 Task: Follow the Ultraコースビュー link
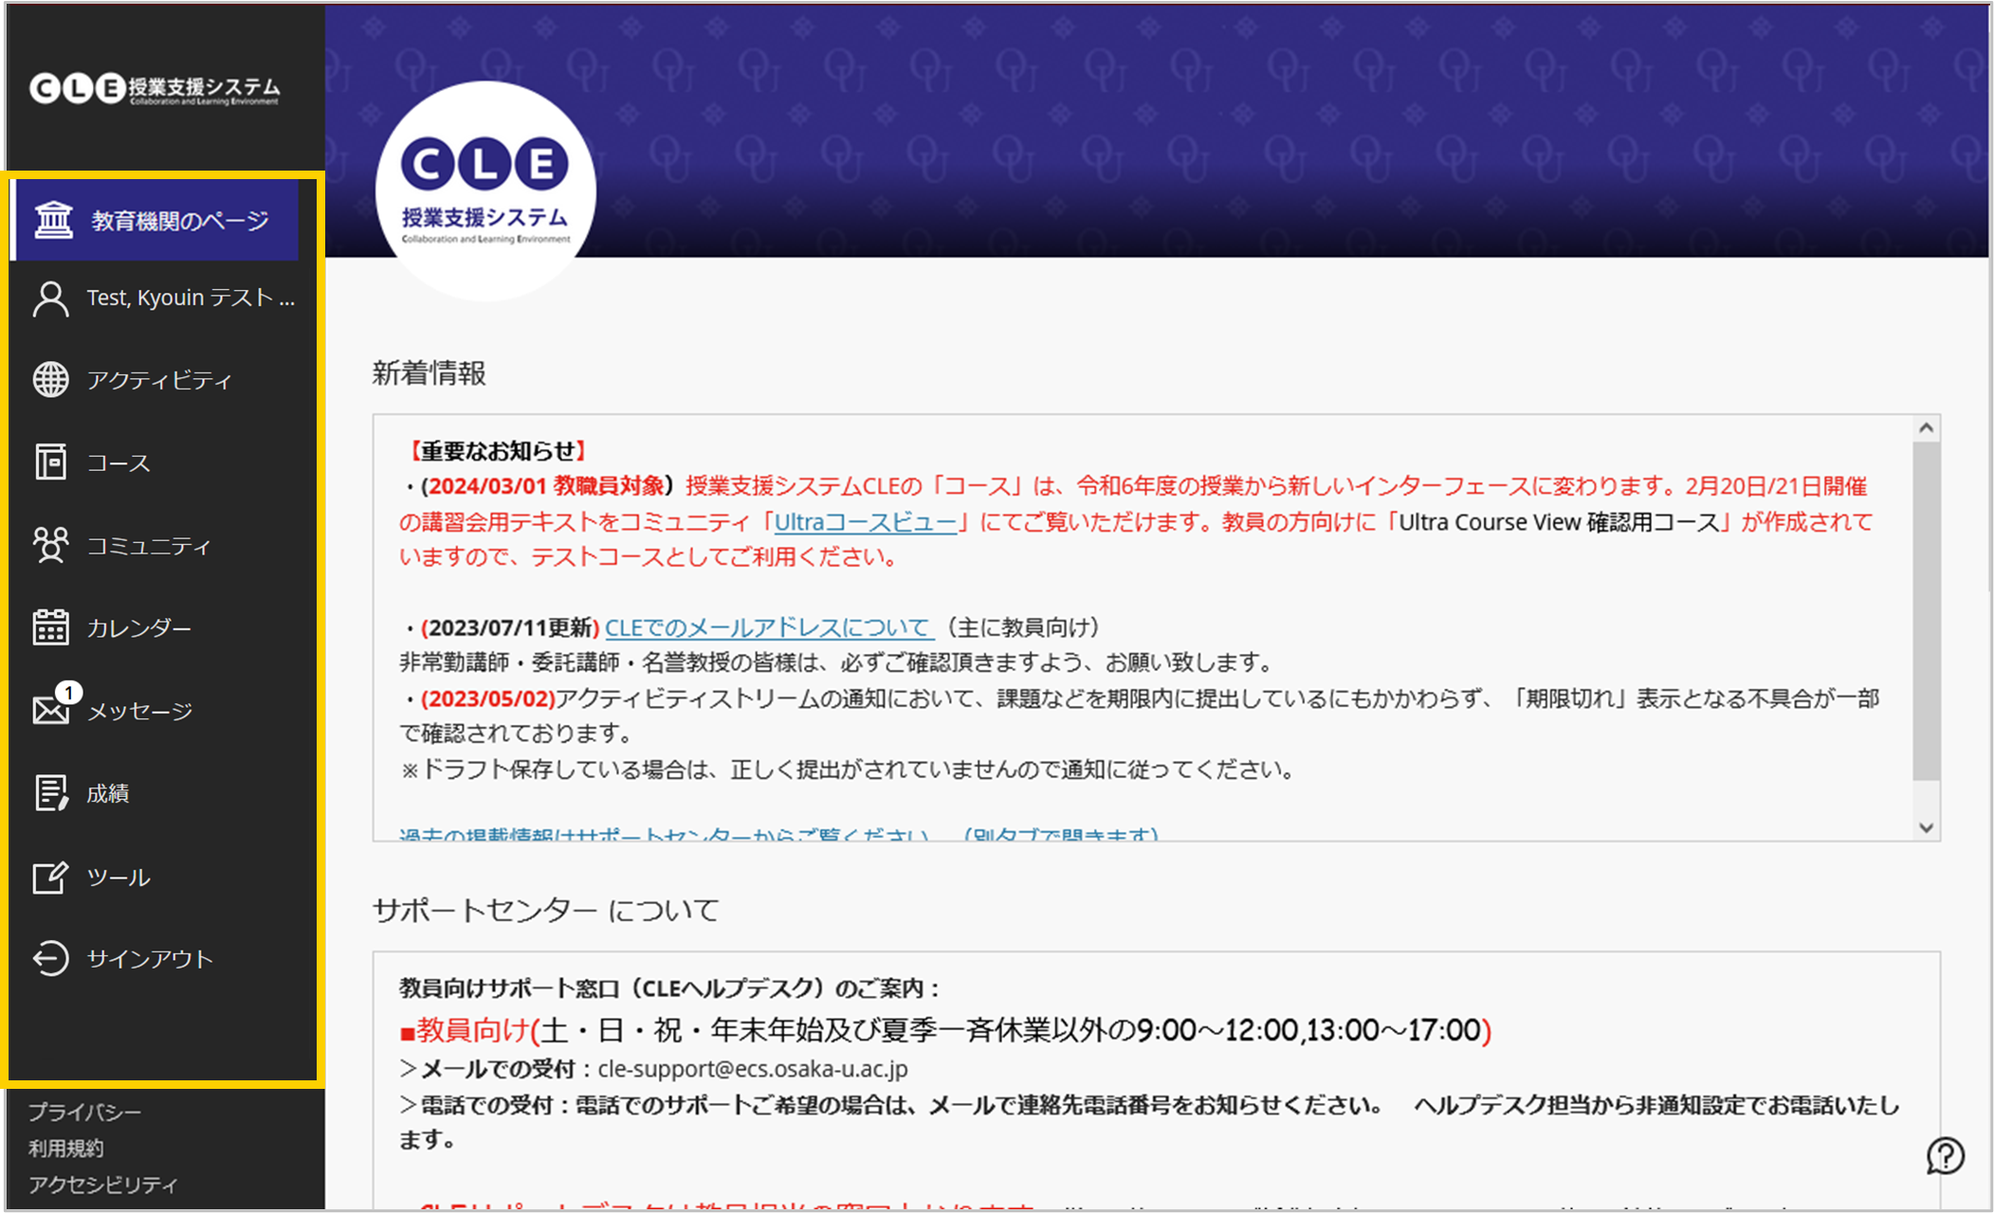866,522
